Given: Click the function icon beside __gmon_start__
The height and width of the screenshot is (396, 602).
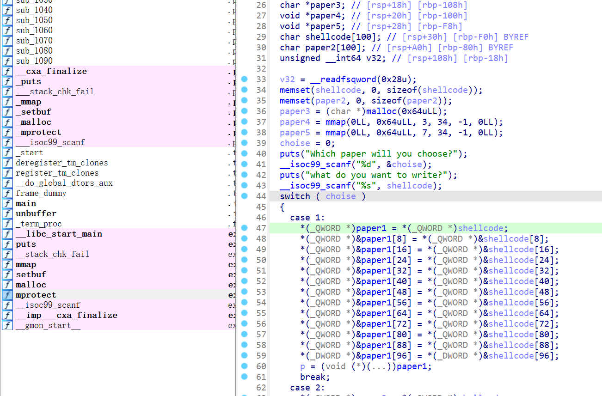Looking at the screenshot, I should (7, 325).
